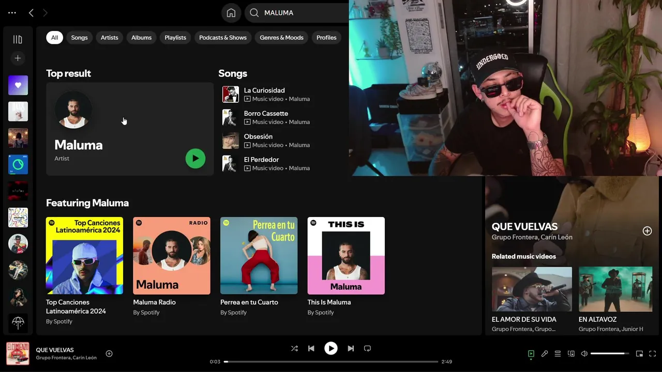Open the umbrella logo item in sidebar
Screen dimensions: 662x372
tap(18, 323)
